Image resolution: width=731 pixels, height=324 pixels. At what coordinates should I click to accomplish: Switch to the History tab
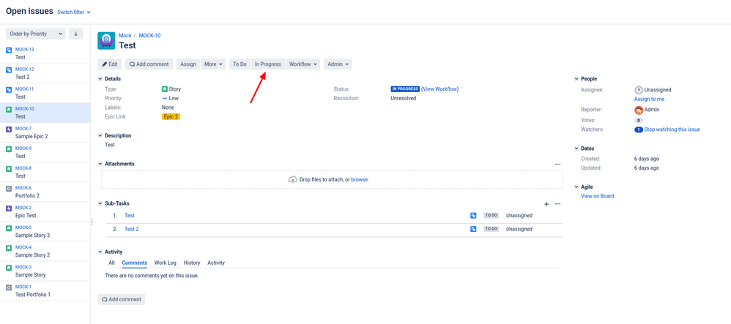pyautogui.click(x=192, y=263)
